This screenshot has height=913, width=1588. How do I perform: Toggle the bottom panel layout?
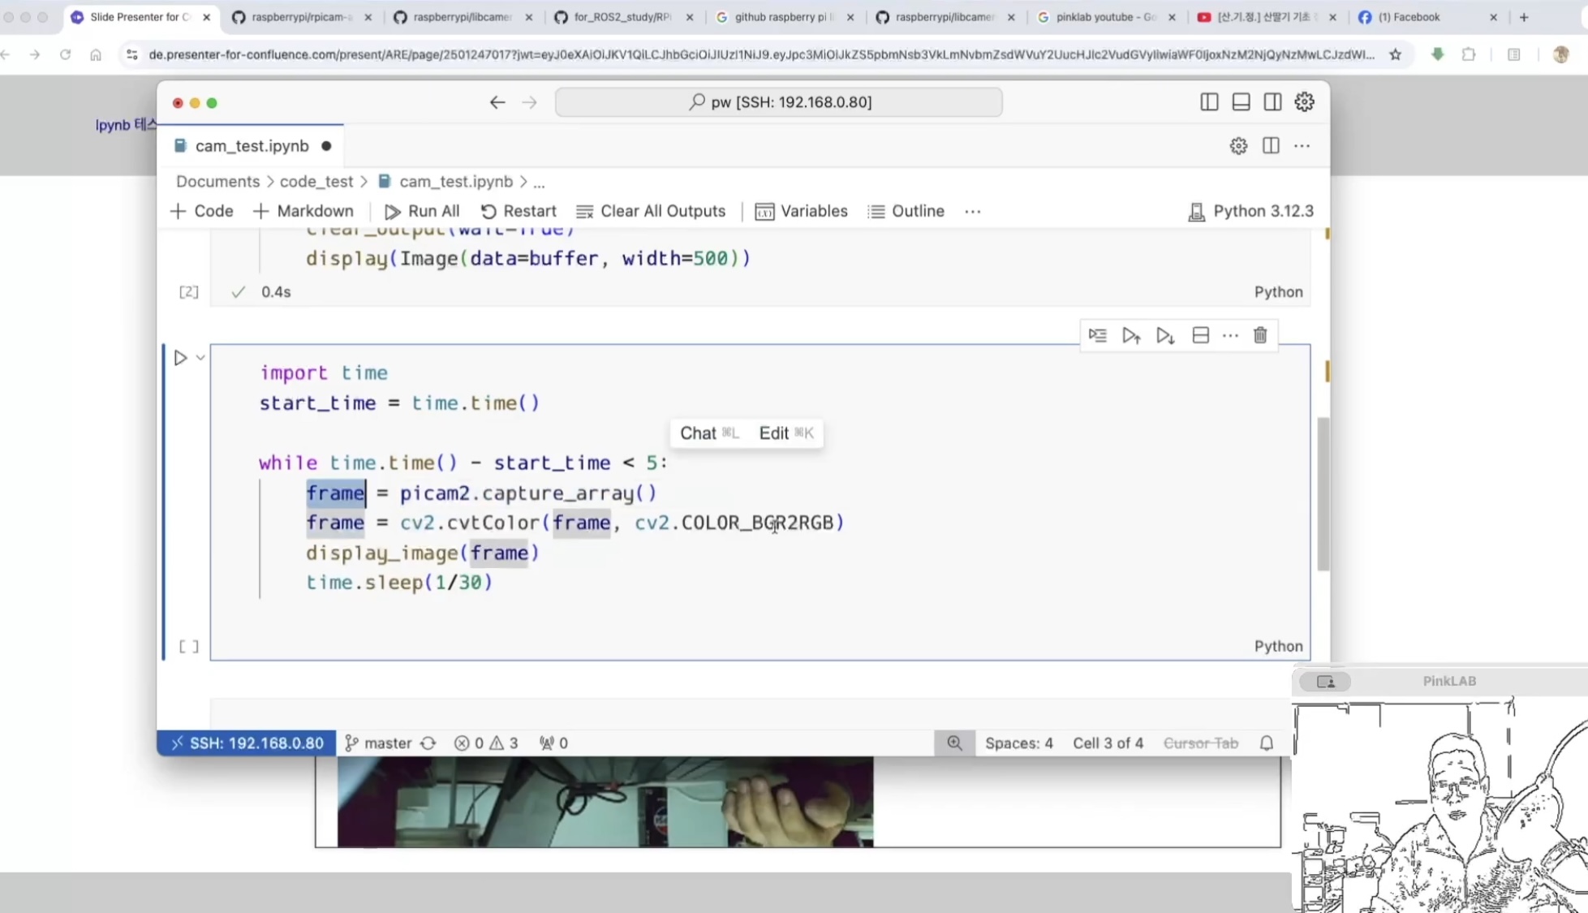pyautogui.click(x=1241, y=102)
